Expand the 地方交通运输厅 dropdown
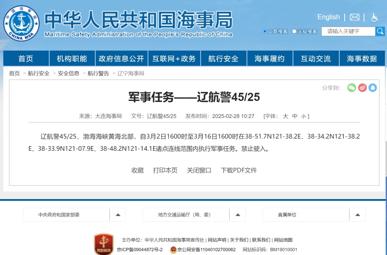This screenshot has height=255, width=387. (238, 215)
